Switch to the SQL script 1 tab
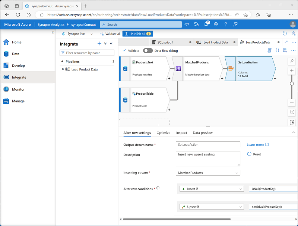Screen dimensions: 298x226 click(x=172, y=42)
